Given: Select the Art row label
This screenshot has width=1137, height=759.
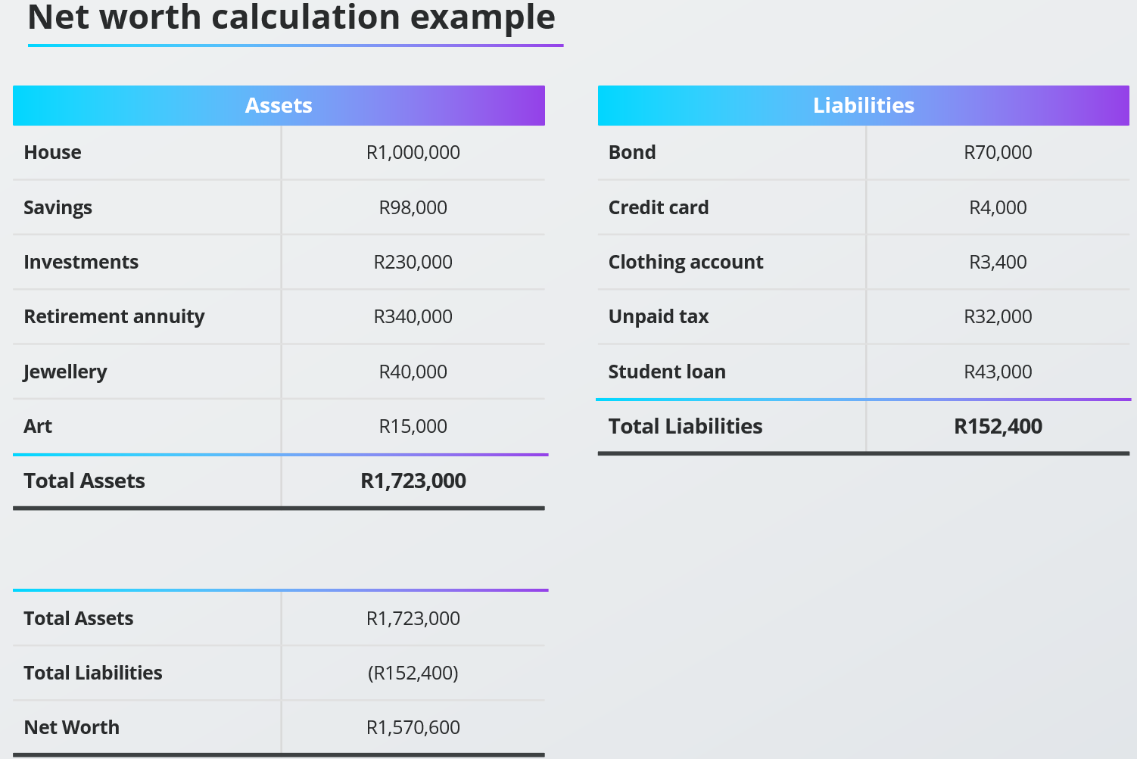Looking at the screenshot, I should point(38,426).
